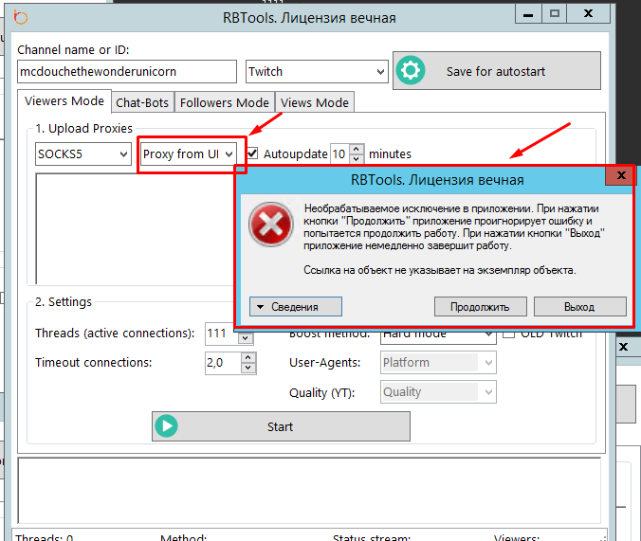This screenshot has height=541, width=641.
Task: Open the SOCKS5 proxy type dropdown
Action: (x=82, y=153)
